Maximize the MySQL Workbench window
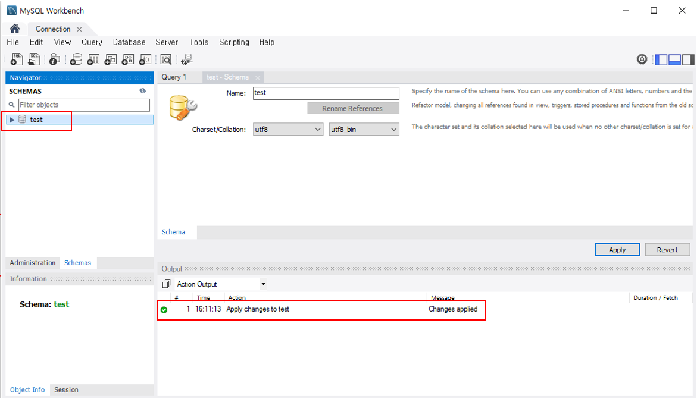 (x=654, y=11)
